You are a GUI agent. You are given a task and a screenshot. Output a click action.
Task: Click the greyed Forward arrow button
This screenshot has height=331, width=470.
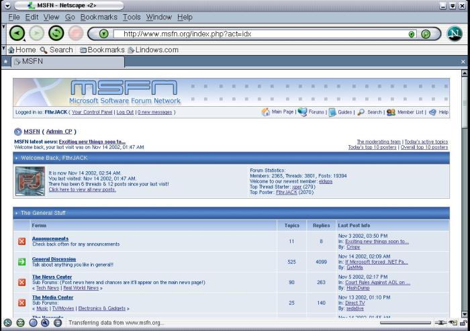click(x=36, y=34)
